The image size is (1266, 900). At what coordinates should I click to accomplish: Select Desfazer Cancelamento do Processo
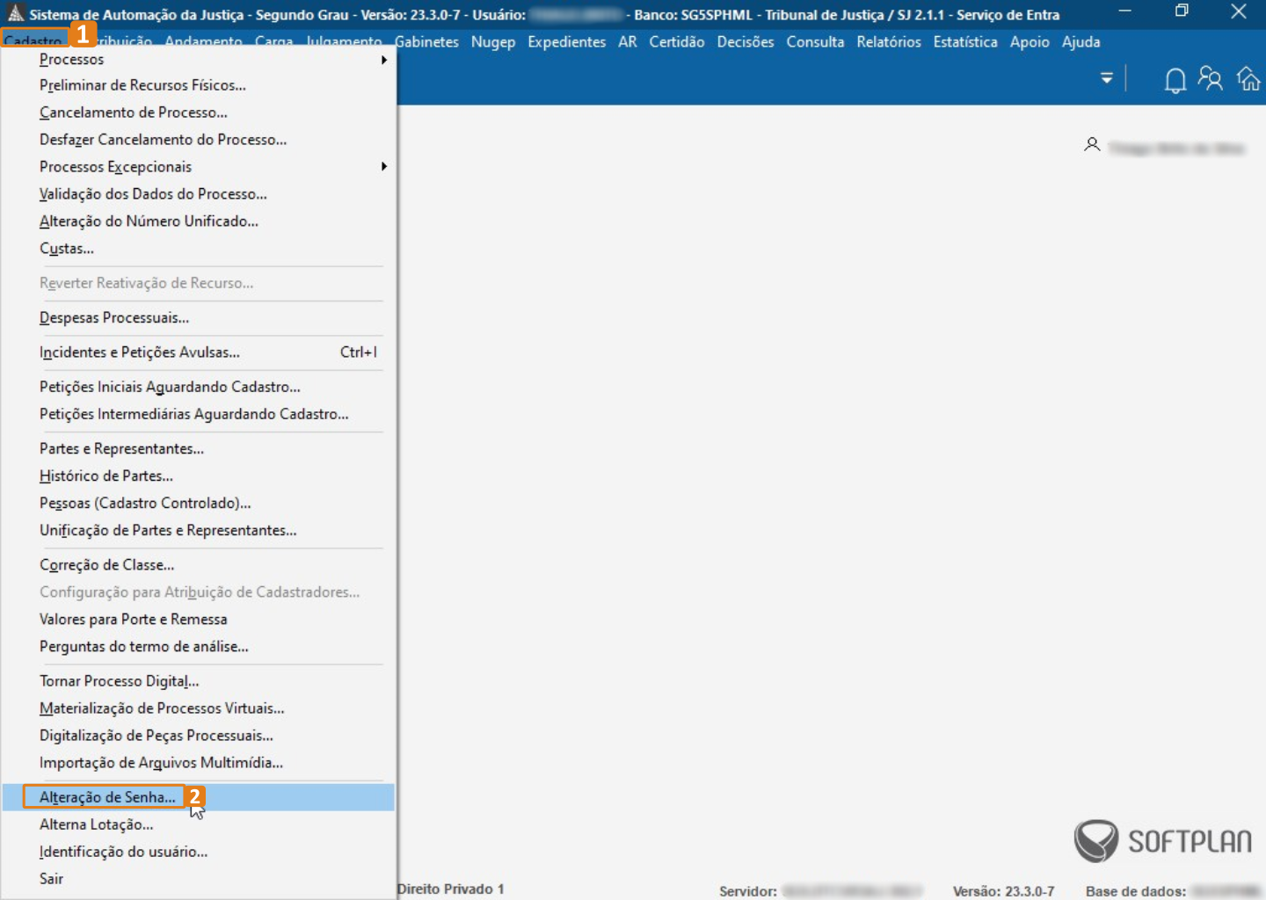tap(198, 140)
